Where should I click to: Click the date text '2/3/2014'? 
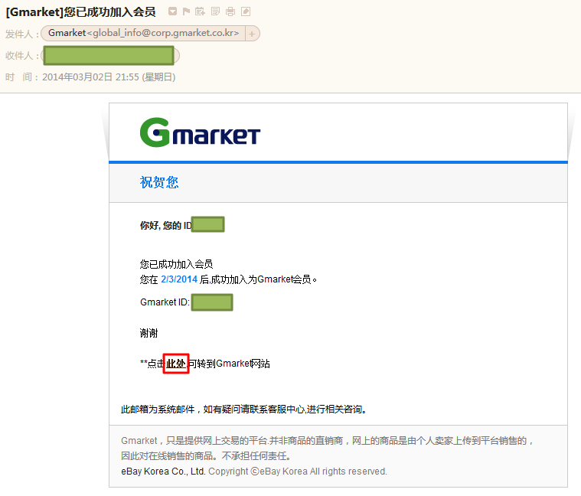coord(179,279)
